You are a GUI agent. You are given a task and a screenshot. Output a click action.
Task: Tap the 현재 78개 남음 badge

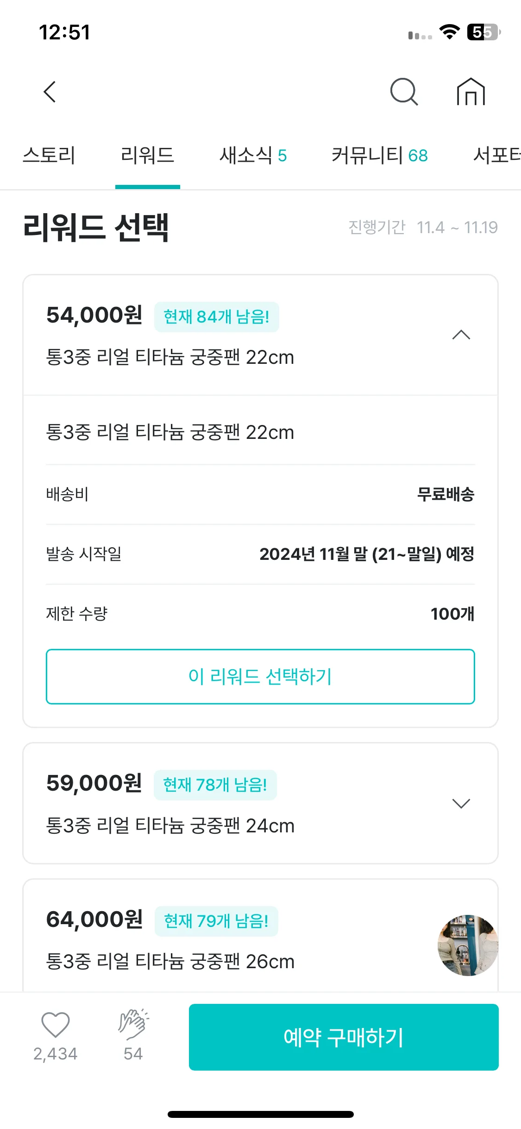click(x=215, y=785)
